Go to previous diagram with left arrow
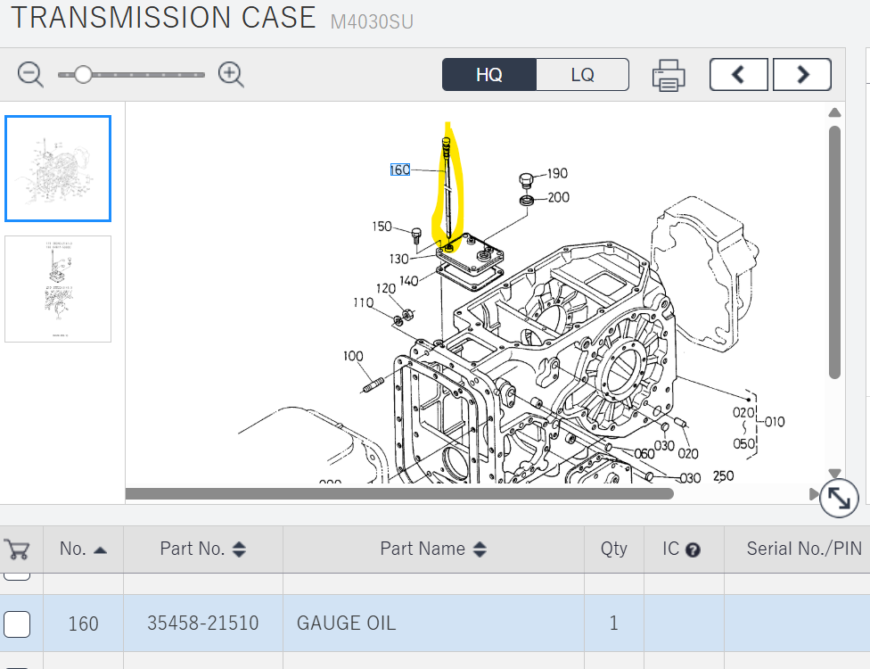 tap(738, 75)
